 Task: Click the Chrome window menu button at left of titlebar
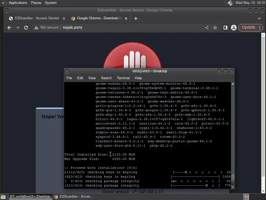tap(7, 10)
